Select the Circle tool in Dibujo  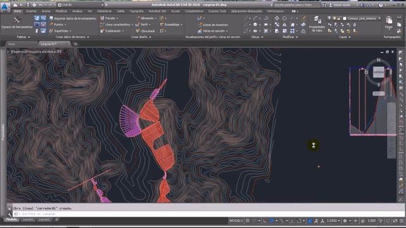[255, 25]
